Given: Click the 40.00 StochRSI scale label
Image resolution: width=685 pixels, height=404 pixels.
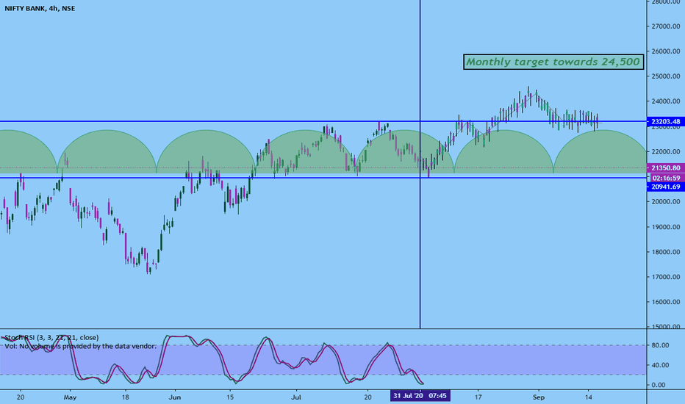Looking at the screenshot, I should click(x=660, y=365).
